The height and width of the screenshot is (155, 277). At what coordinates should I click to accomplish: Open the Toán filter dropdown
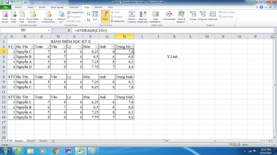pos(48,47)
